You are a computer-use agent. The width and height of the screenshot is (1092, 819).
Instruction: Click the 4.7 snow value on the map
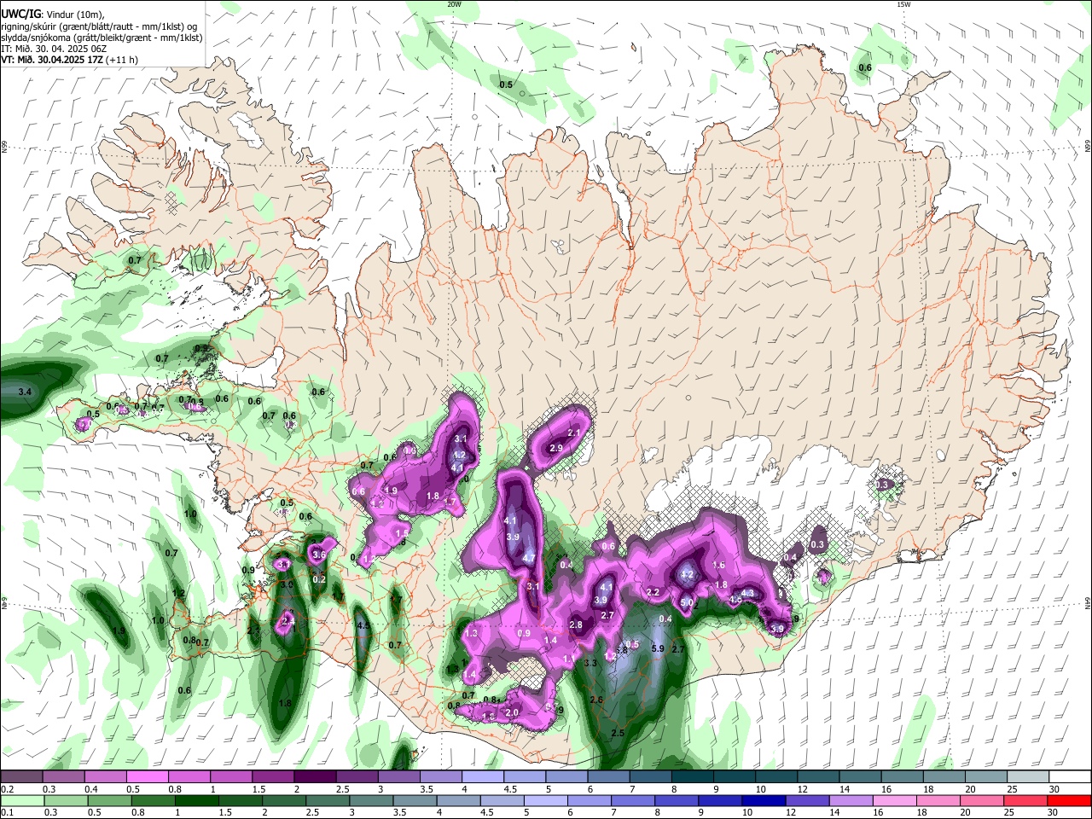coord(528,558)
